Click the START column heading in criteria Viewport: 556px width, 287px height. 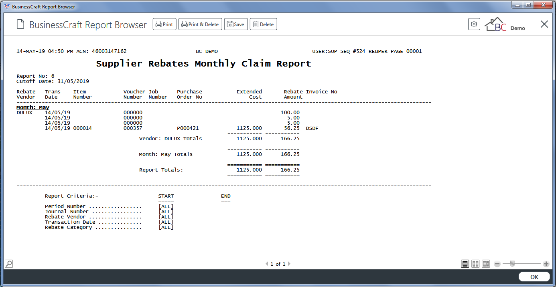(x=166, y=196)
